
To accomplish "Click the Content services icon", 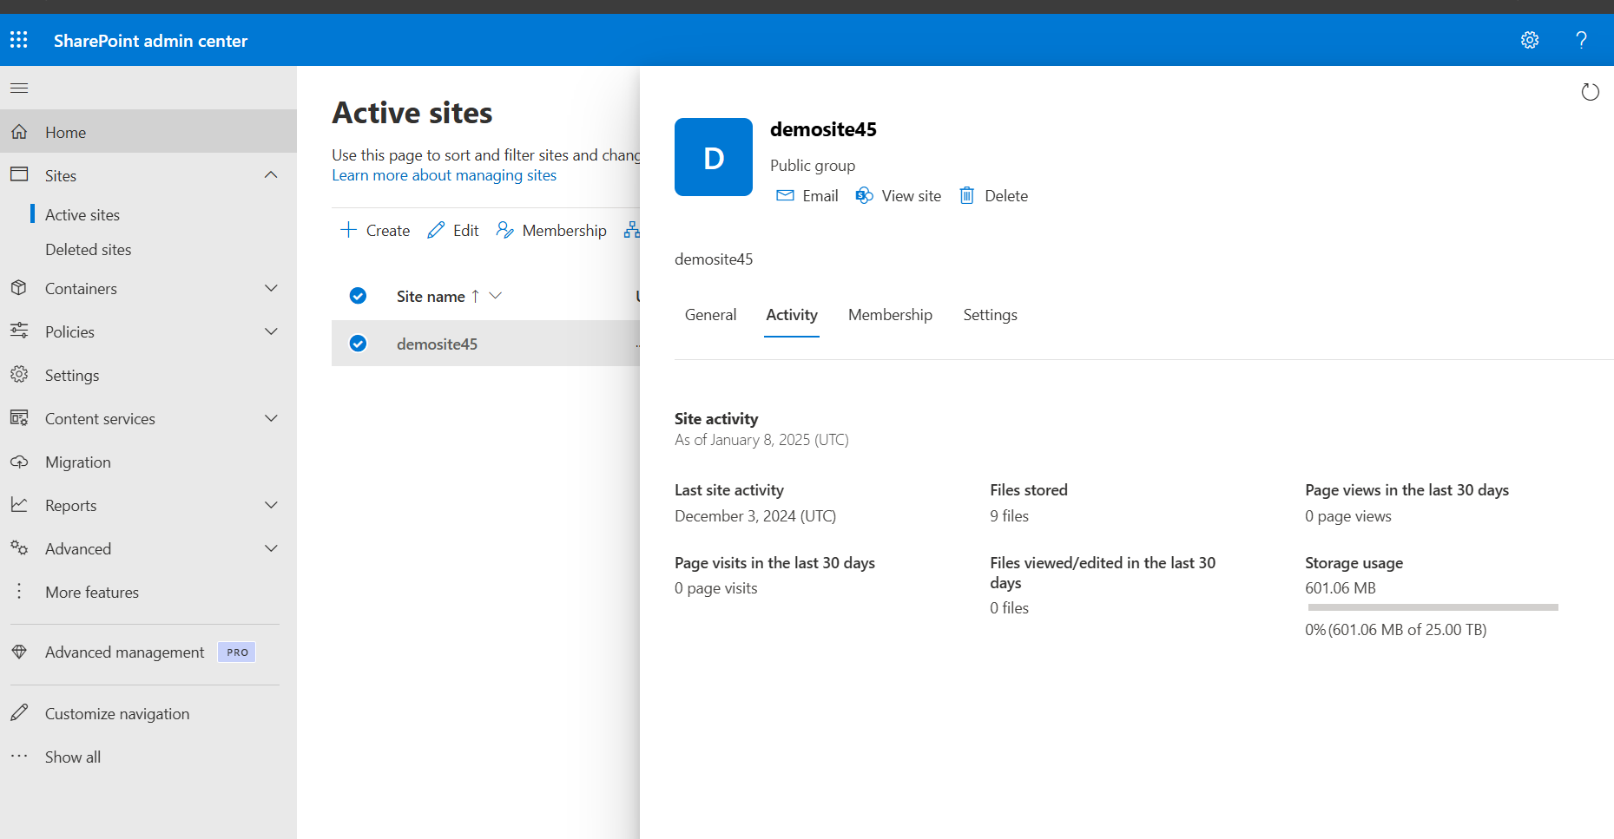I will coord(19,417).
